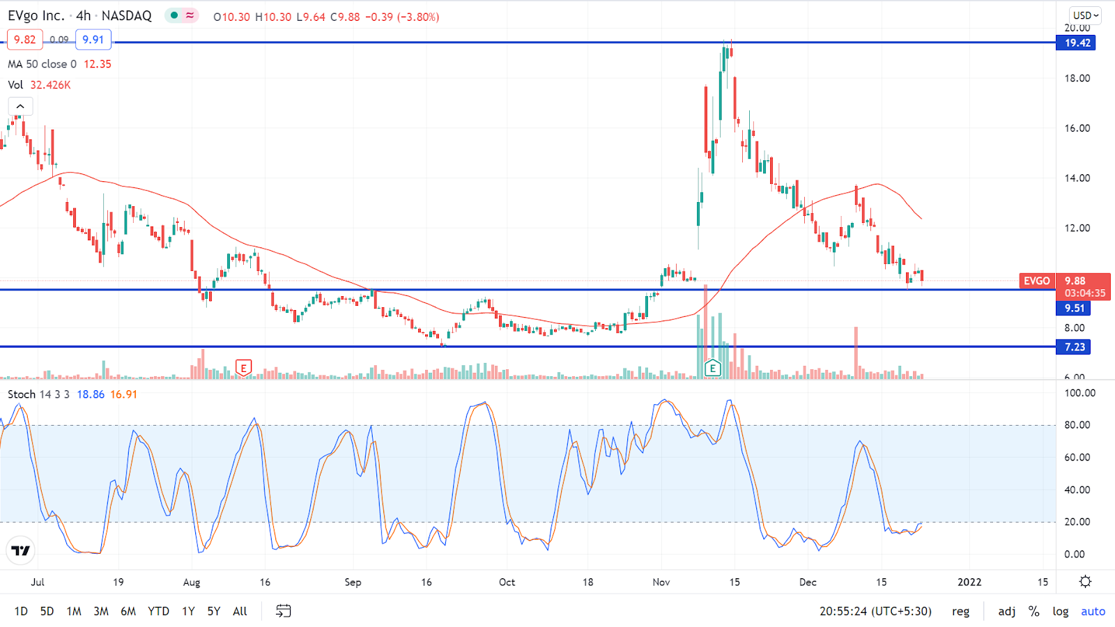Click the 16.91 Stoch %D value
Viewport: 1115px width, 627px height.
124,394
